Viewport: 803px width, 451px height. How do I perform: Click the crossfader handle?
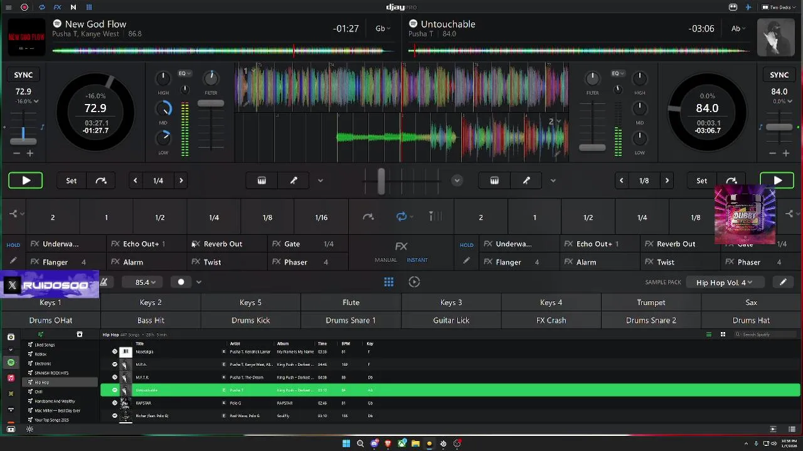(381, 180)
